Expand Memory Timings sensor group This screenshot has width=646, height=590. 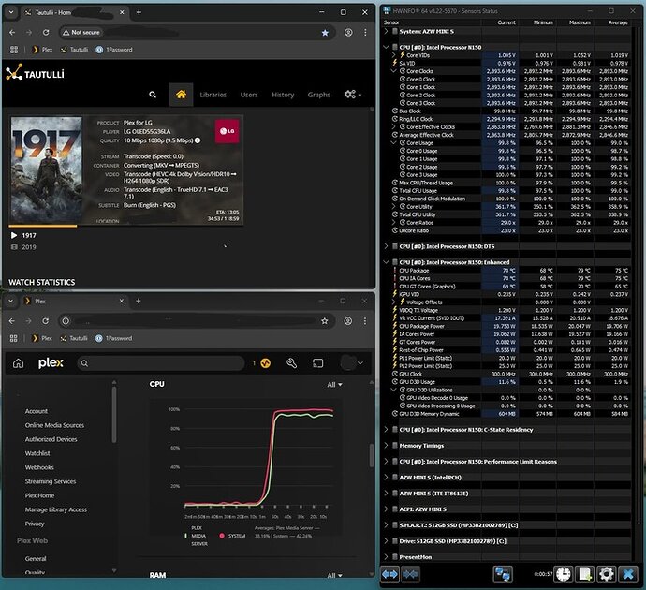[386, 446]
